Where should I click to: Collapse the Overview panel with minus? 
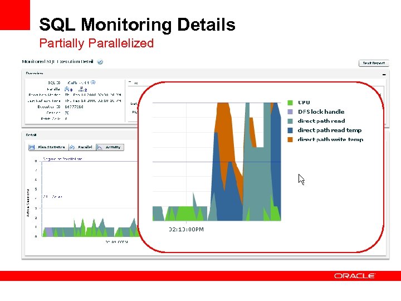(384, 75)
